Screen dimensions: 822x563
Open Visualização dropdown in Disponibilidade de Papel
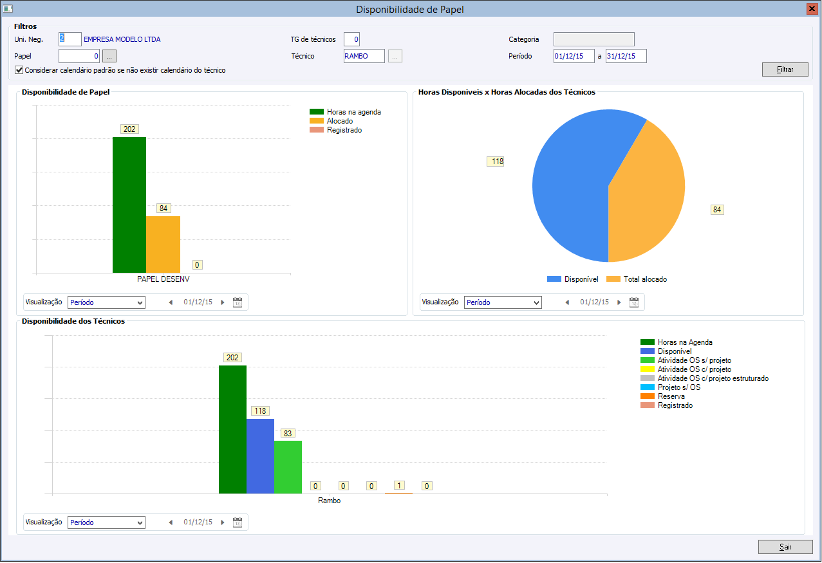(x=106, y=302)
